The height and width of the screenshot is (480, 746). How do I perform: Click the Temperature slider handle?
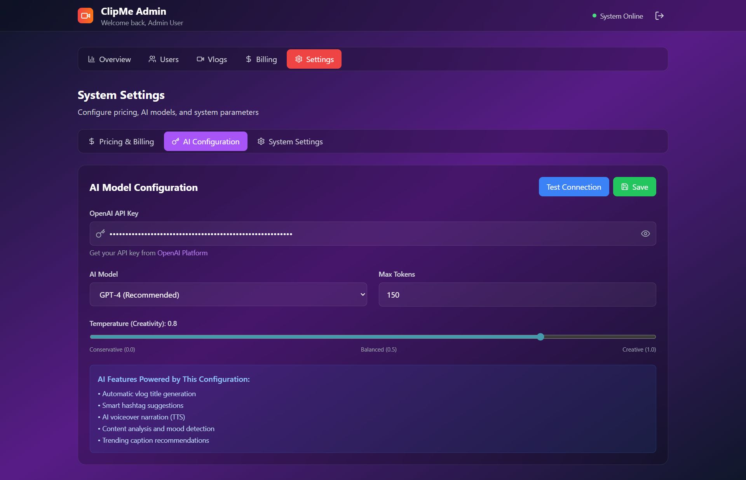coord(540,337)
